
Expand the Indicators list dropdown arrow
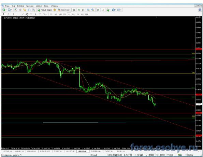[x=110, y=10]
